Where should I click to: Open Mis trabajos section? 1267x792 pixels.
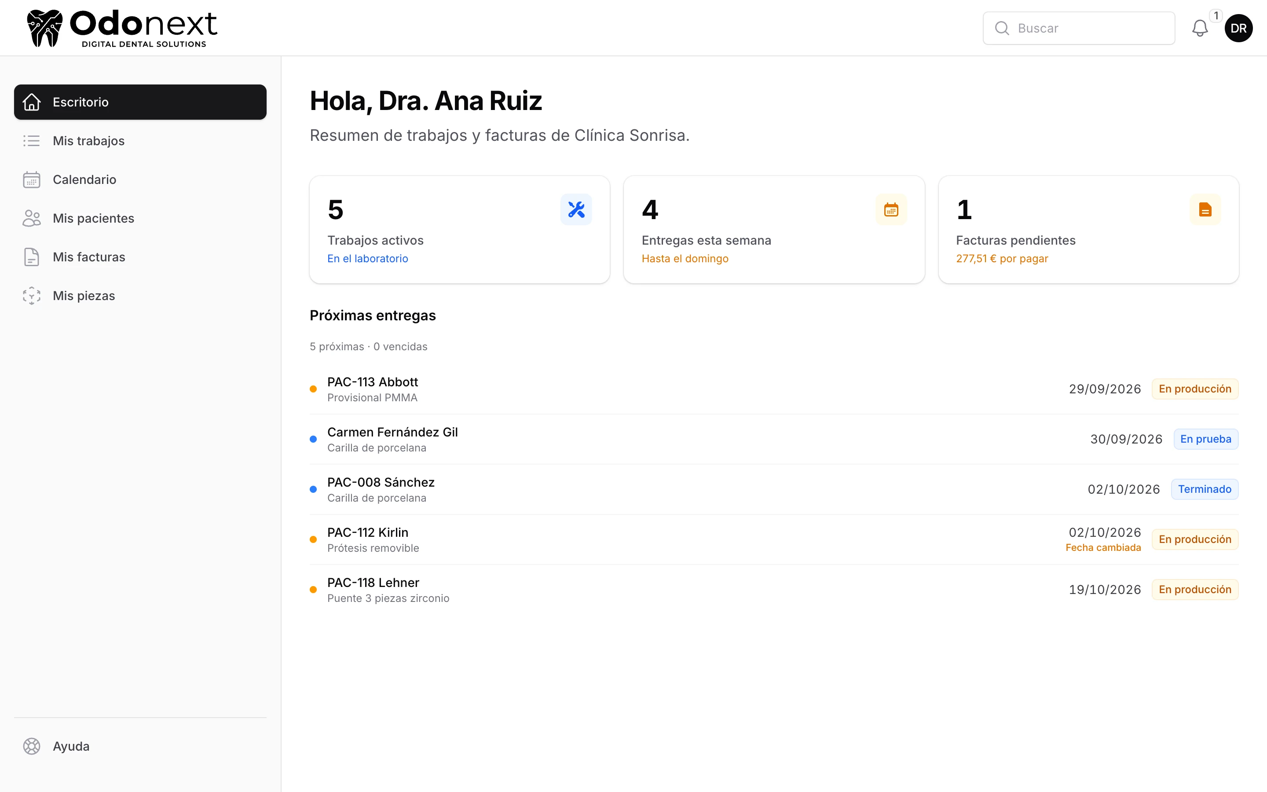click(x=140, y=141)
